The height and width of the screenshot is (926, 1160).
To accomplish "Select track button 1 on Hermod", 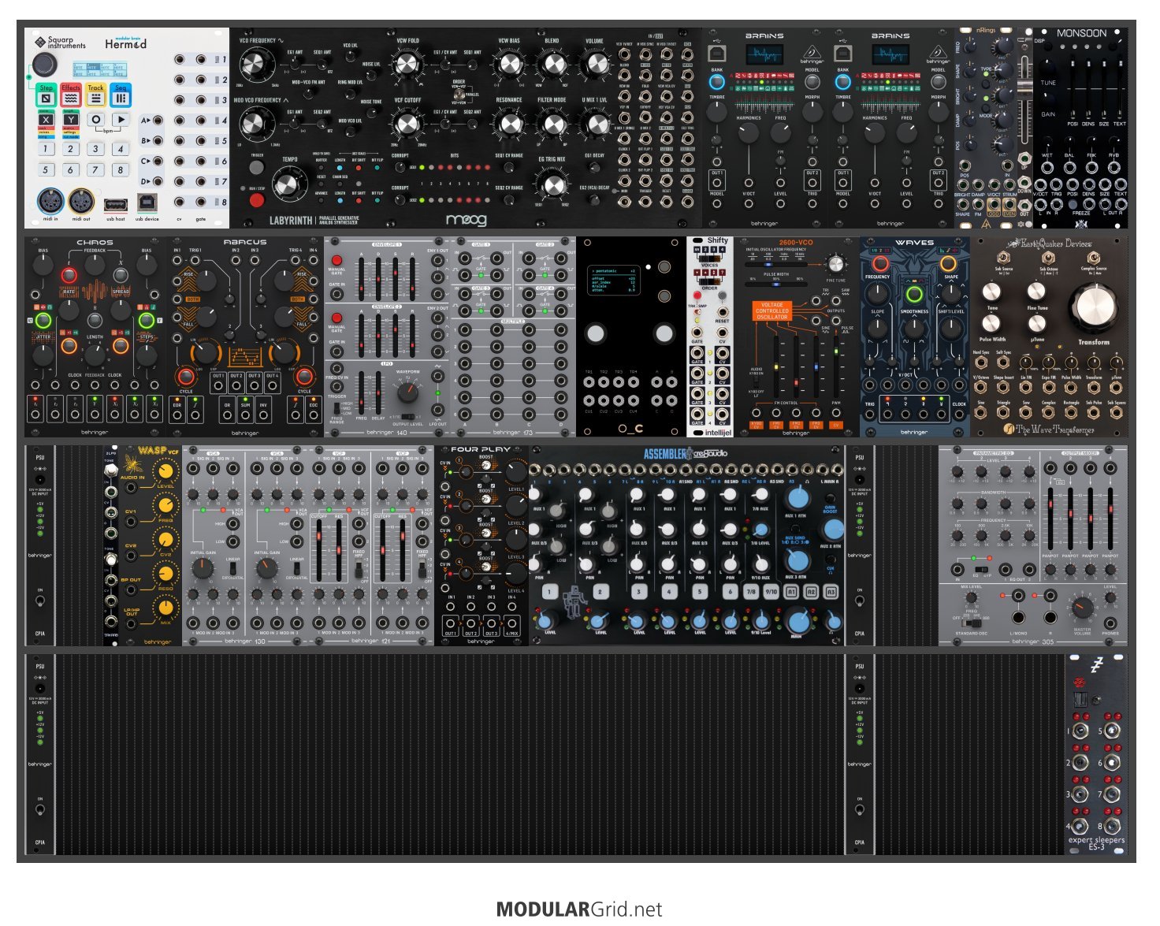I will point(46,148).
